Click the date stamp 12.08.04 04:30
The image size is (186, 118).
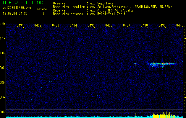15,14
